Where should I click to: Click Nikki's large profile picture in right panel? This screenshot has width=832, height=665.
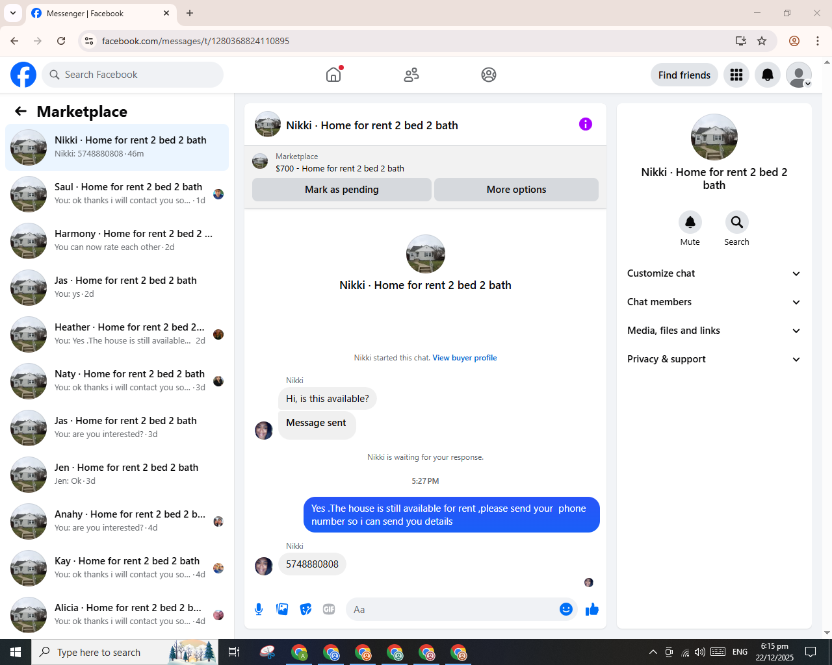(x=714, y=137)
